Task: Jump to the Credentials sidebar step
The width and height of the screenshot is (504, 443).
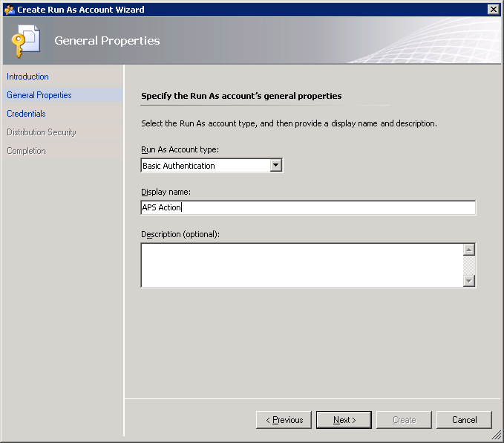Action: tap(26, 114)
